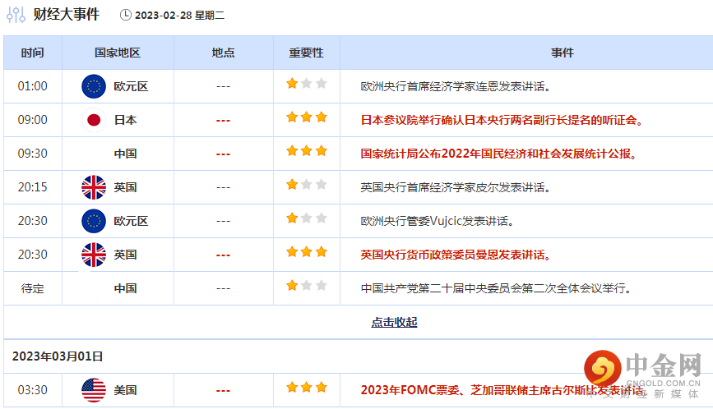
Task: Click the 事件 column header
Action: click(x=563, y=53)
